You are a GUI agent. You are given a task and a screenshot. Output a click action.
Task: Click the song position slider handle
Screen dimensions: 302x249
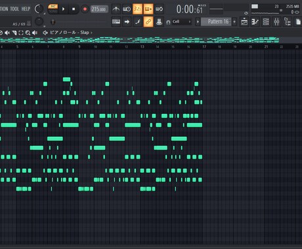53,22
